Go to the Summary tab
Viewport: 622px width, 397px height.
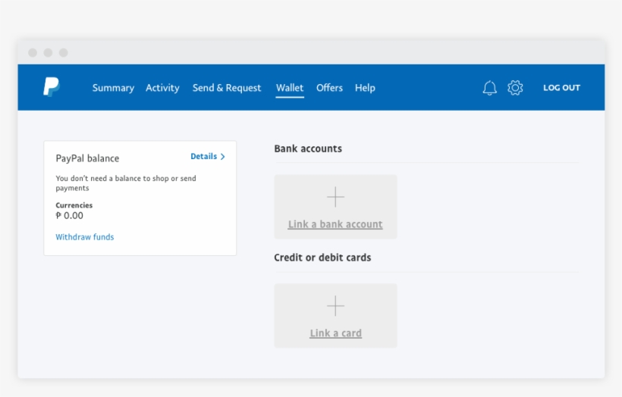pos(114,88)
